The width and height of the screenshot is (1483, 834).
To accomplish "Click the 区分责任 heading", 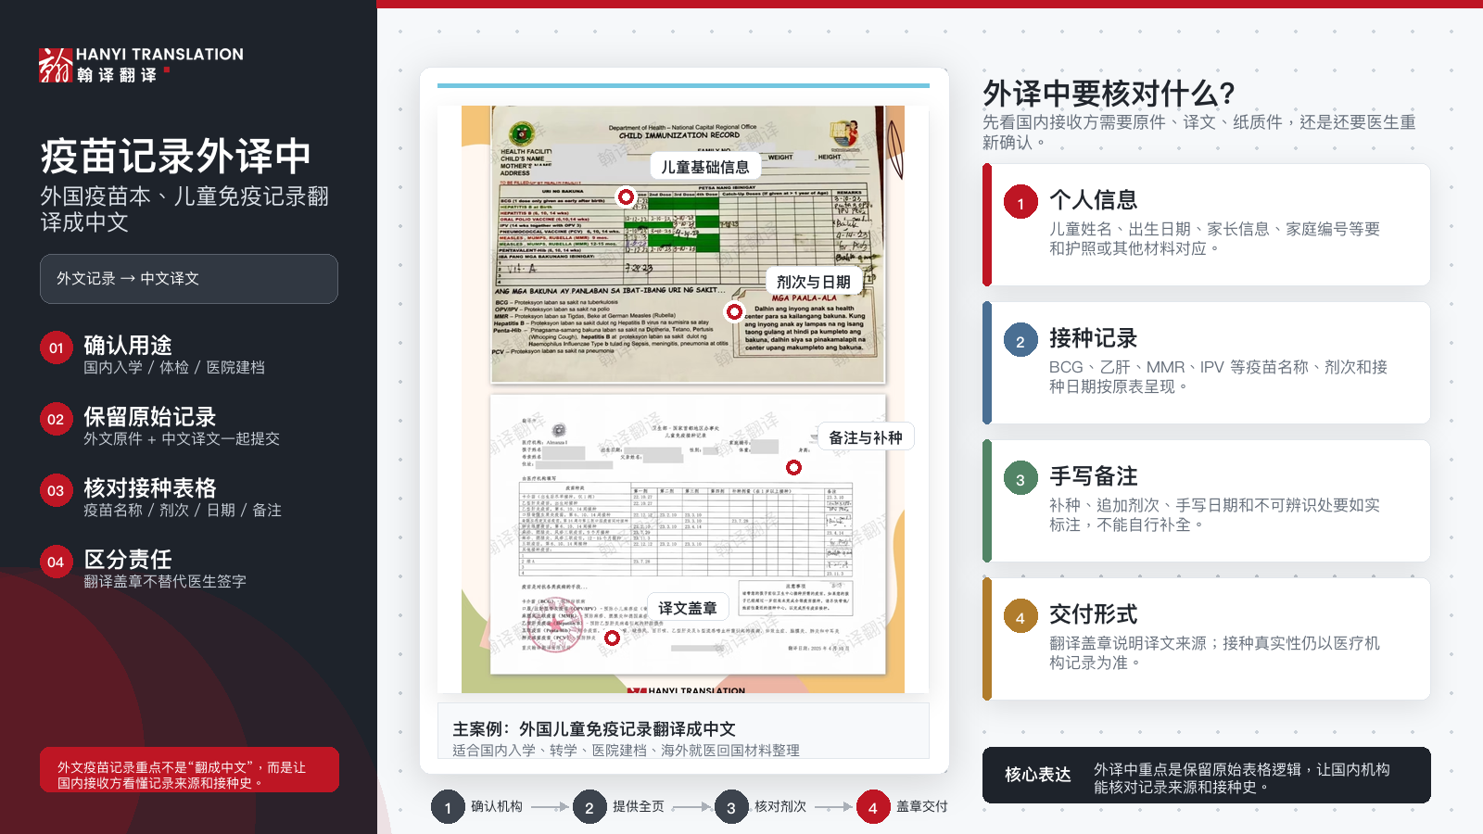I will pyautogui.click(x=128, y=560).
